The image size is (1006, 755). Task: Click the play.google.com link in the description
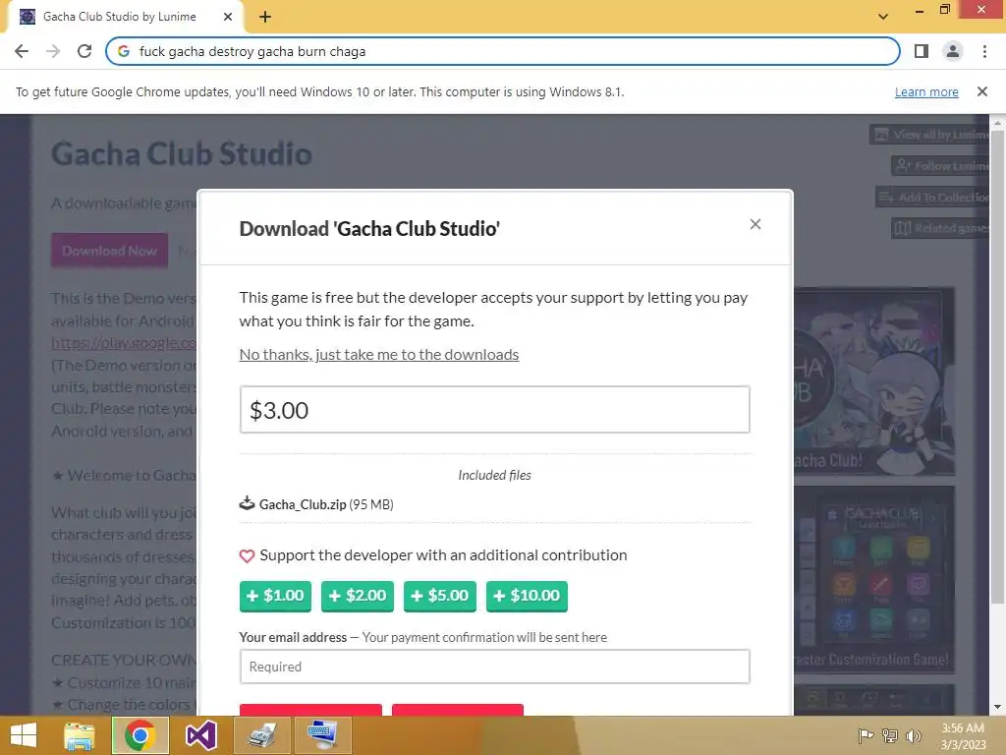[x=124, y=343]
